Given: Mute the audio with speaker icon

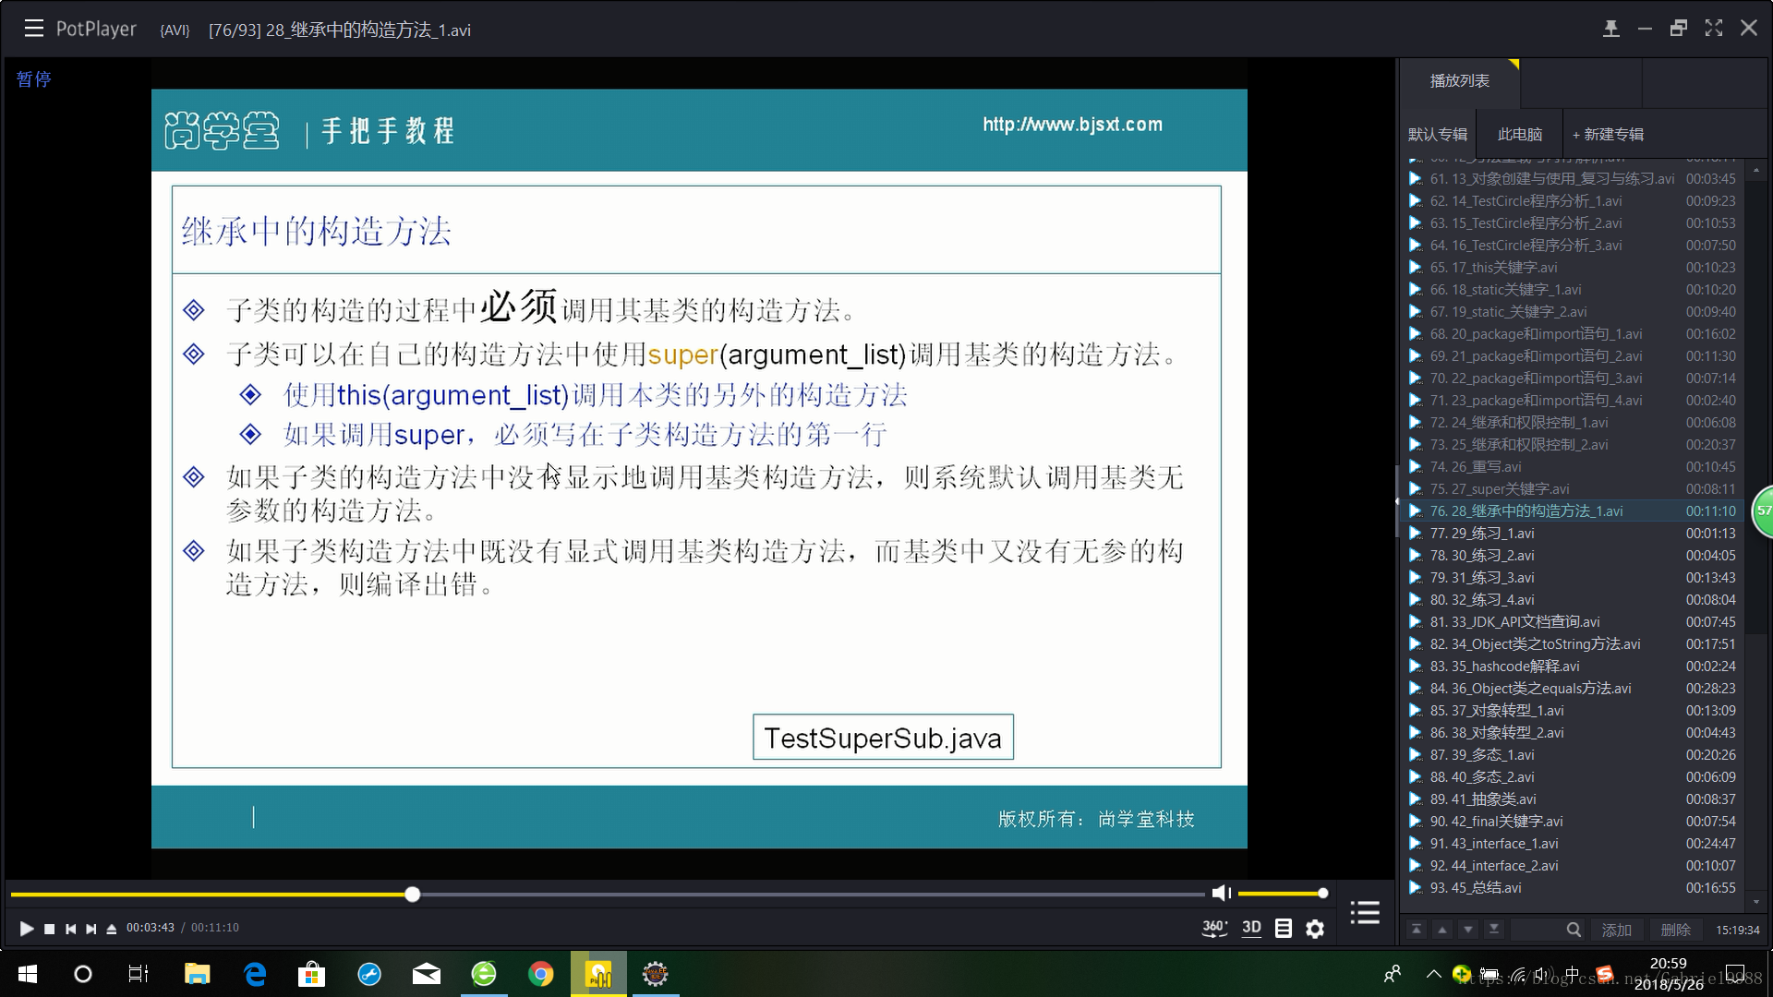Looking at the screenshot, I should (1222, 893).
